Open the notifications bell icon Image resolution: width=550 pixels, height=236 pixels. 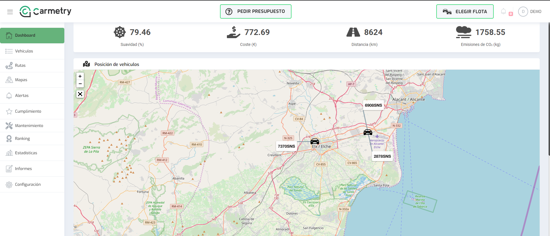(503, 11)
